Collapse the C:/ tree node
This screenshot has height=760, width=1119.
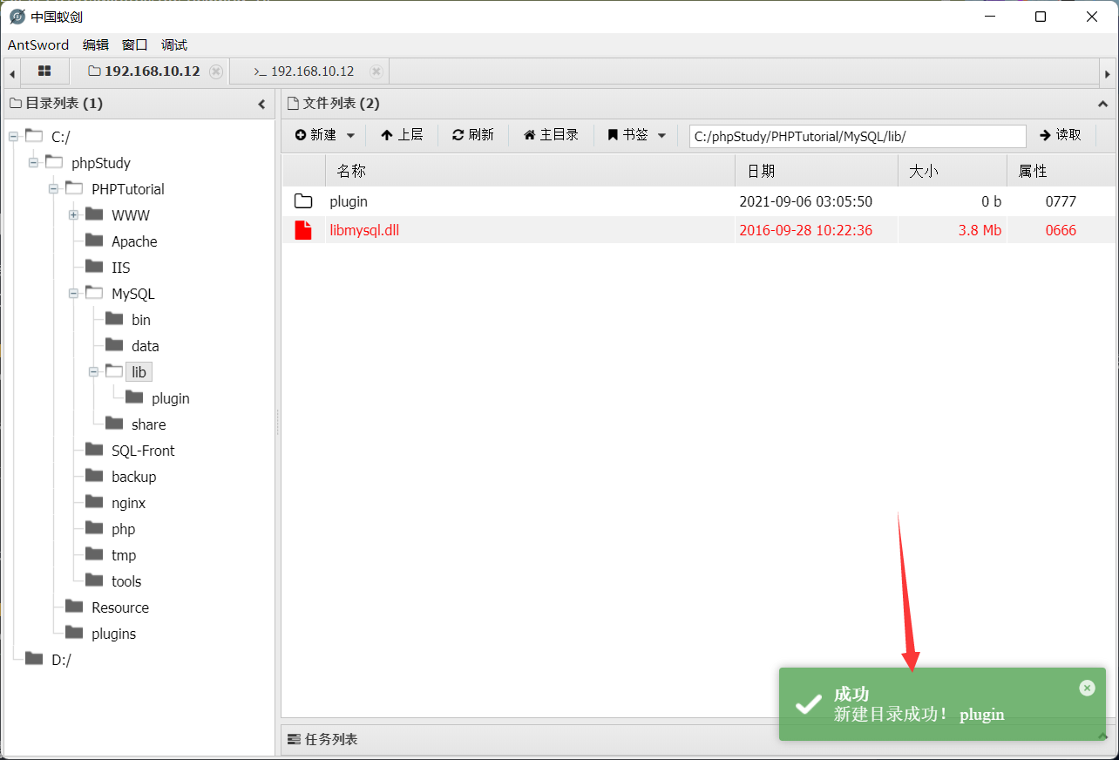[13, 136]
